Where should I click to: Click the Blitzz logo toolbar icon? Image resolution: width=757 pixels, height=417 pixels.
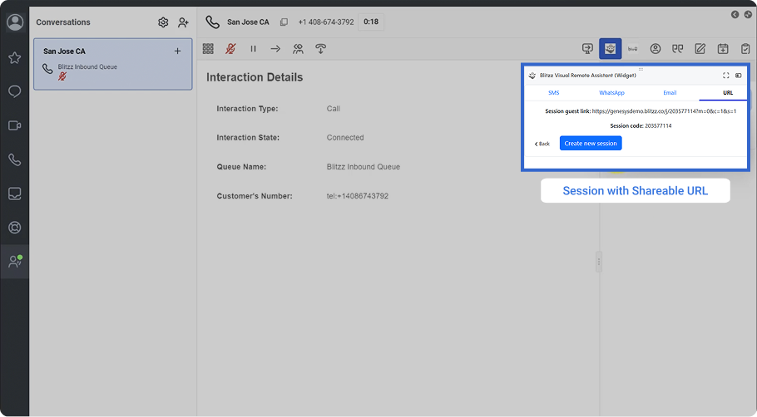tap(632, 49)
